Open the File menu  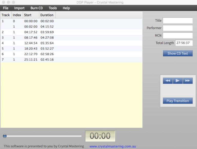[x=6, y=8]
